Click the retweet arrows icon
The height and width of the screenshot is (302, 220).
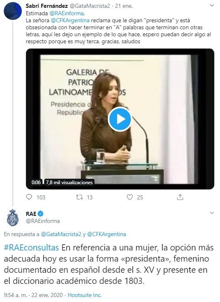pyautogui.click(x=79, y=197)
